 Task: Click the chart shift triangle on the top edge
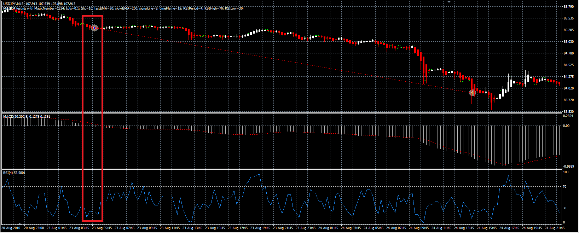tap(449, 2)
